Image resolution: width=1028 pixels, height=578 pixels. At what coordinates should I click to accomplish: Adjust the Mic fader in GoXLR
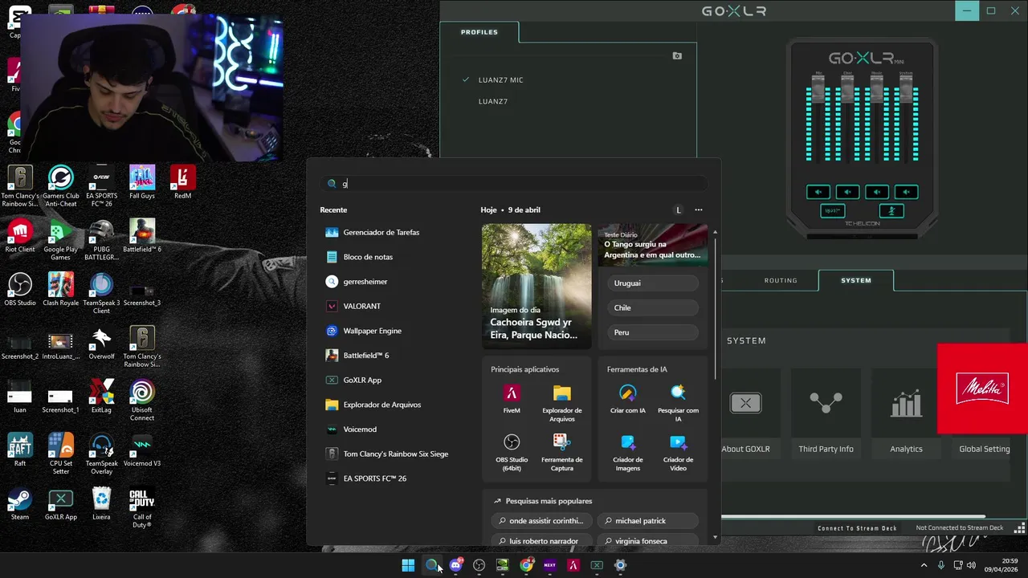click(818, 90)
